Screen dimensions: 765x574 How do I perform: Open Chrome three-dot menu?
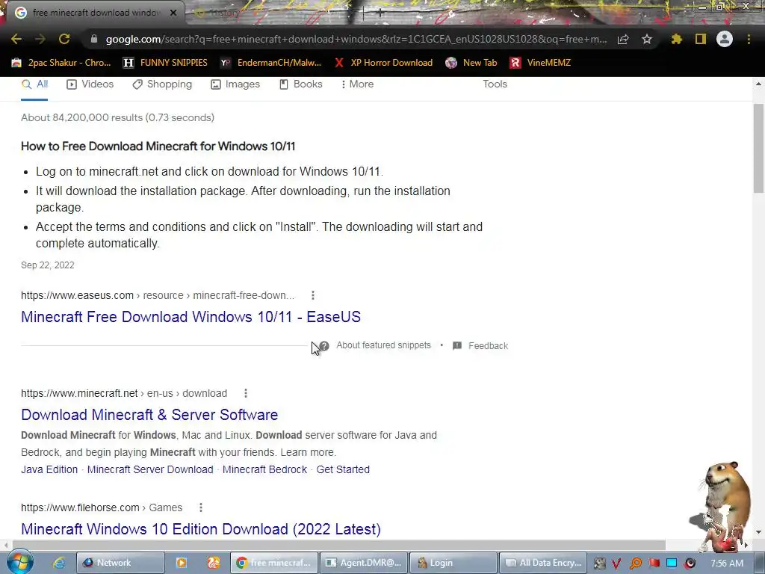[x=749, y=39]
